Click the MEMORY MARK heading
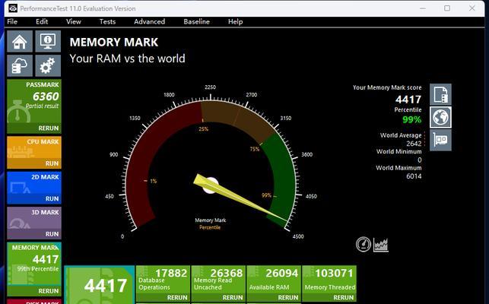Image resolution: width=489 pixels, height=304 pixels. coord(114,42)
